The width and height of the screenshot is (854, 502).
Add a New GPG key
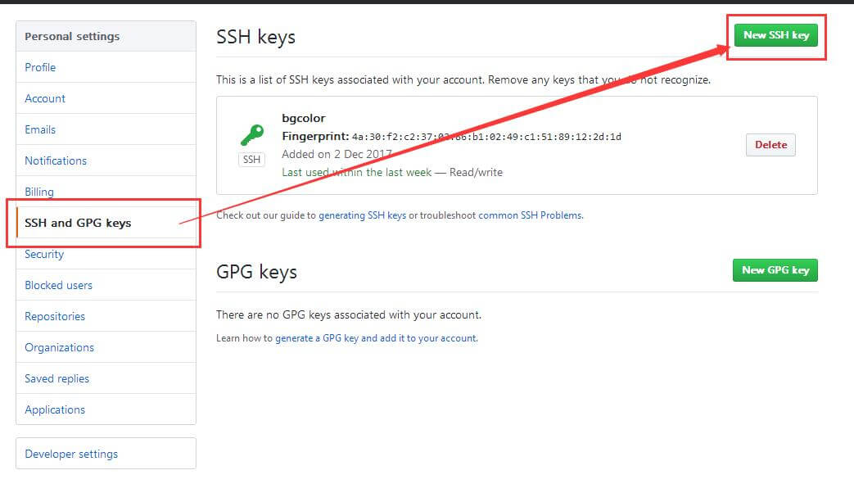[775, 270]
